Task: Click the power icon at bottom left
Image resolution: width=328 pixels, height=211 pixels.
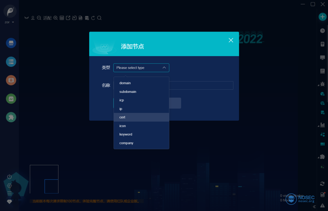Action: click(x=10, y=177)
